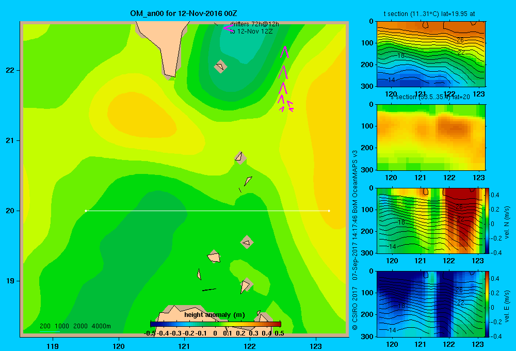
Task: Click the "to 12-Nov 12Z" label
Action: [251, 31]
